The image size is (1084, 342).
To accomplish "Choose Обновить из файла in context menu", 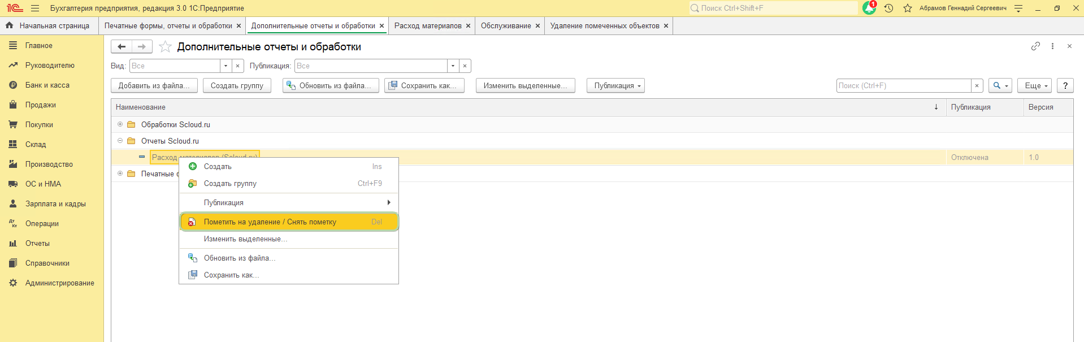I will [289, 258].
